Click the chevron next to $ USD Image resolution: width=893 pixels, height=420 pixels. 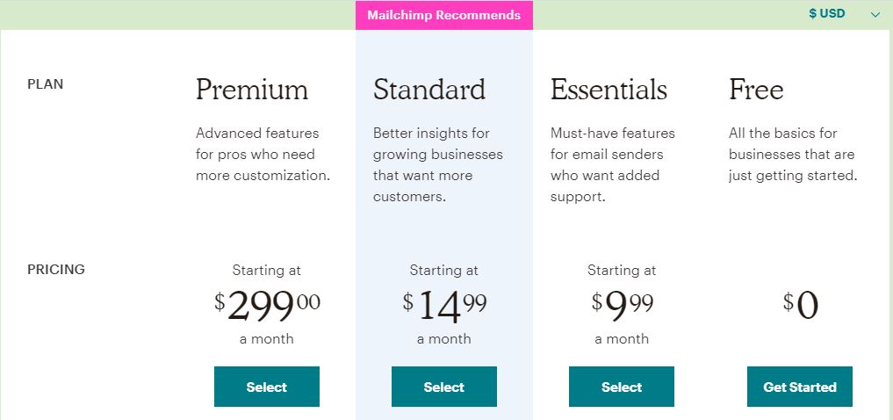click(x=876, y=15)
